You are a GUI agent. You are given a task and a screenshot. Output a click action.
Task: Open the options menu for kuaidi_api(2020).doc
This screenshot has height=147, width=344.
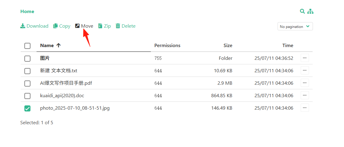point(305,95)
